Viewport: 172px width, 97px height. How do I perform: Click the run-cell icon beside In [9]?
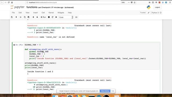coord(14,45)
